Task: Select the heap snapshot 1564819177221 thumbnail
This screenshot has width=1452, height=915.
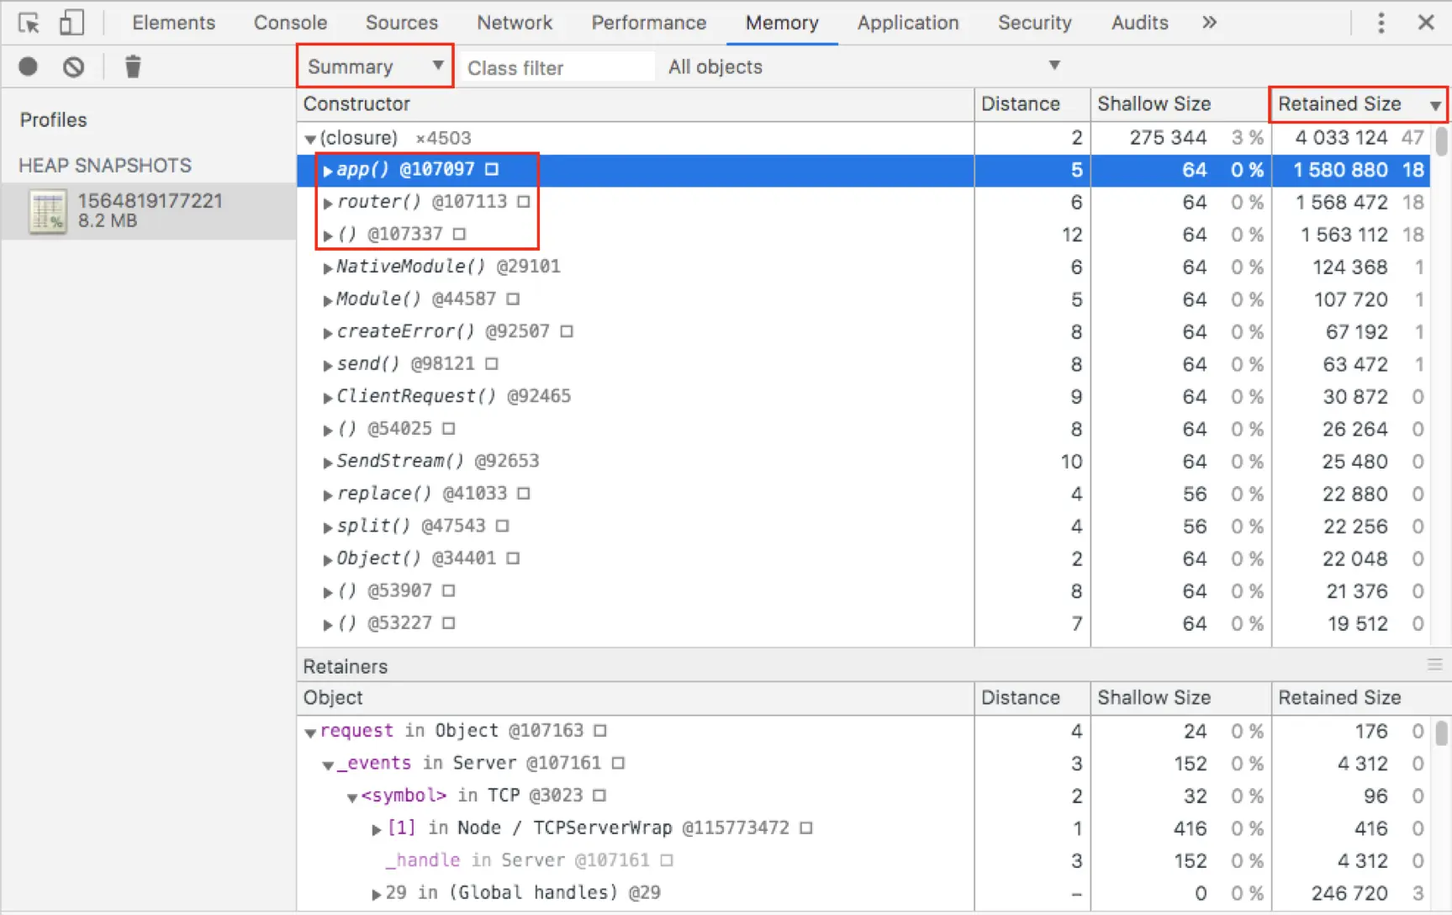Action: pos(48,210)
